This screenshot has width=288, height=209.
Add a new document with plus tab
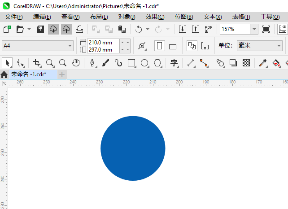click(x=62, y=74)
